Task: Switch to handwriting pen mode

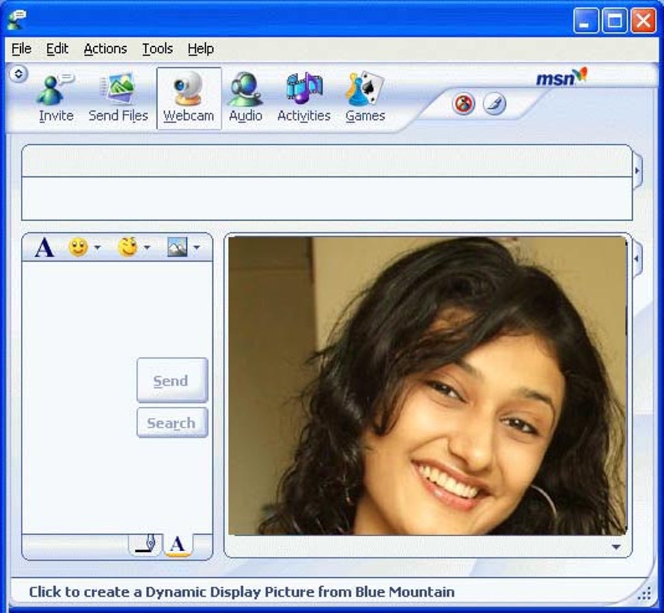Action: pyautogui.click(x=145, y=544)
